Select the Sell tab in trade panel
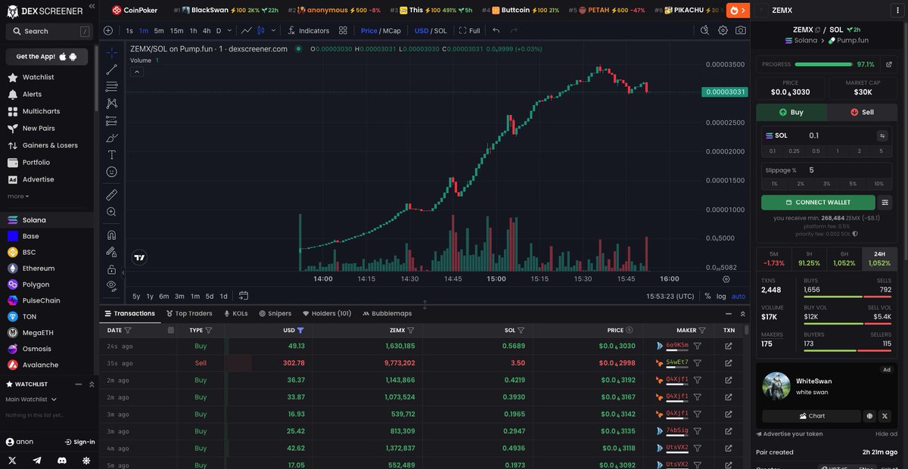Image resolution: width=908 pixels, height=469 pixels. 862,112
